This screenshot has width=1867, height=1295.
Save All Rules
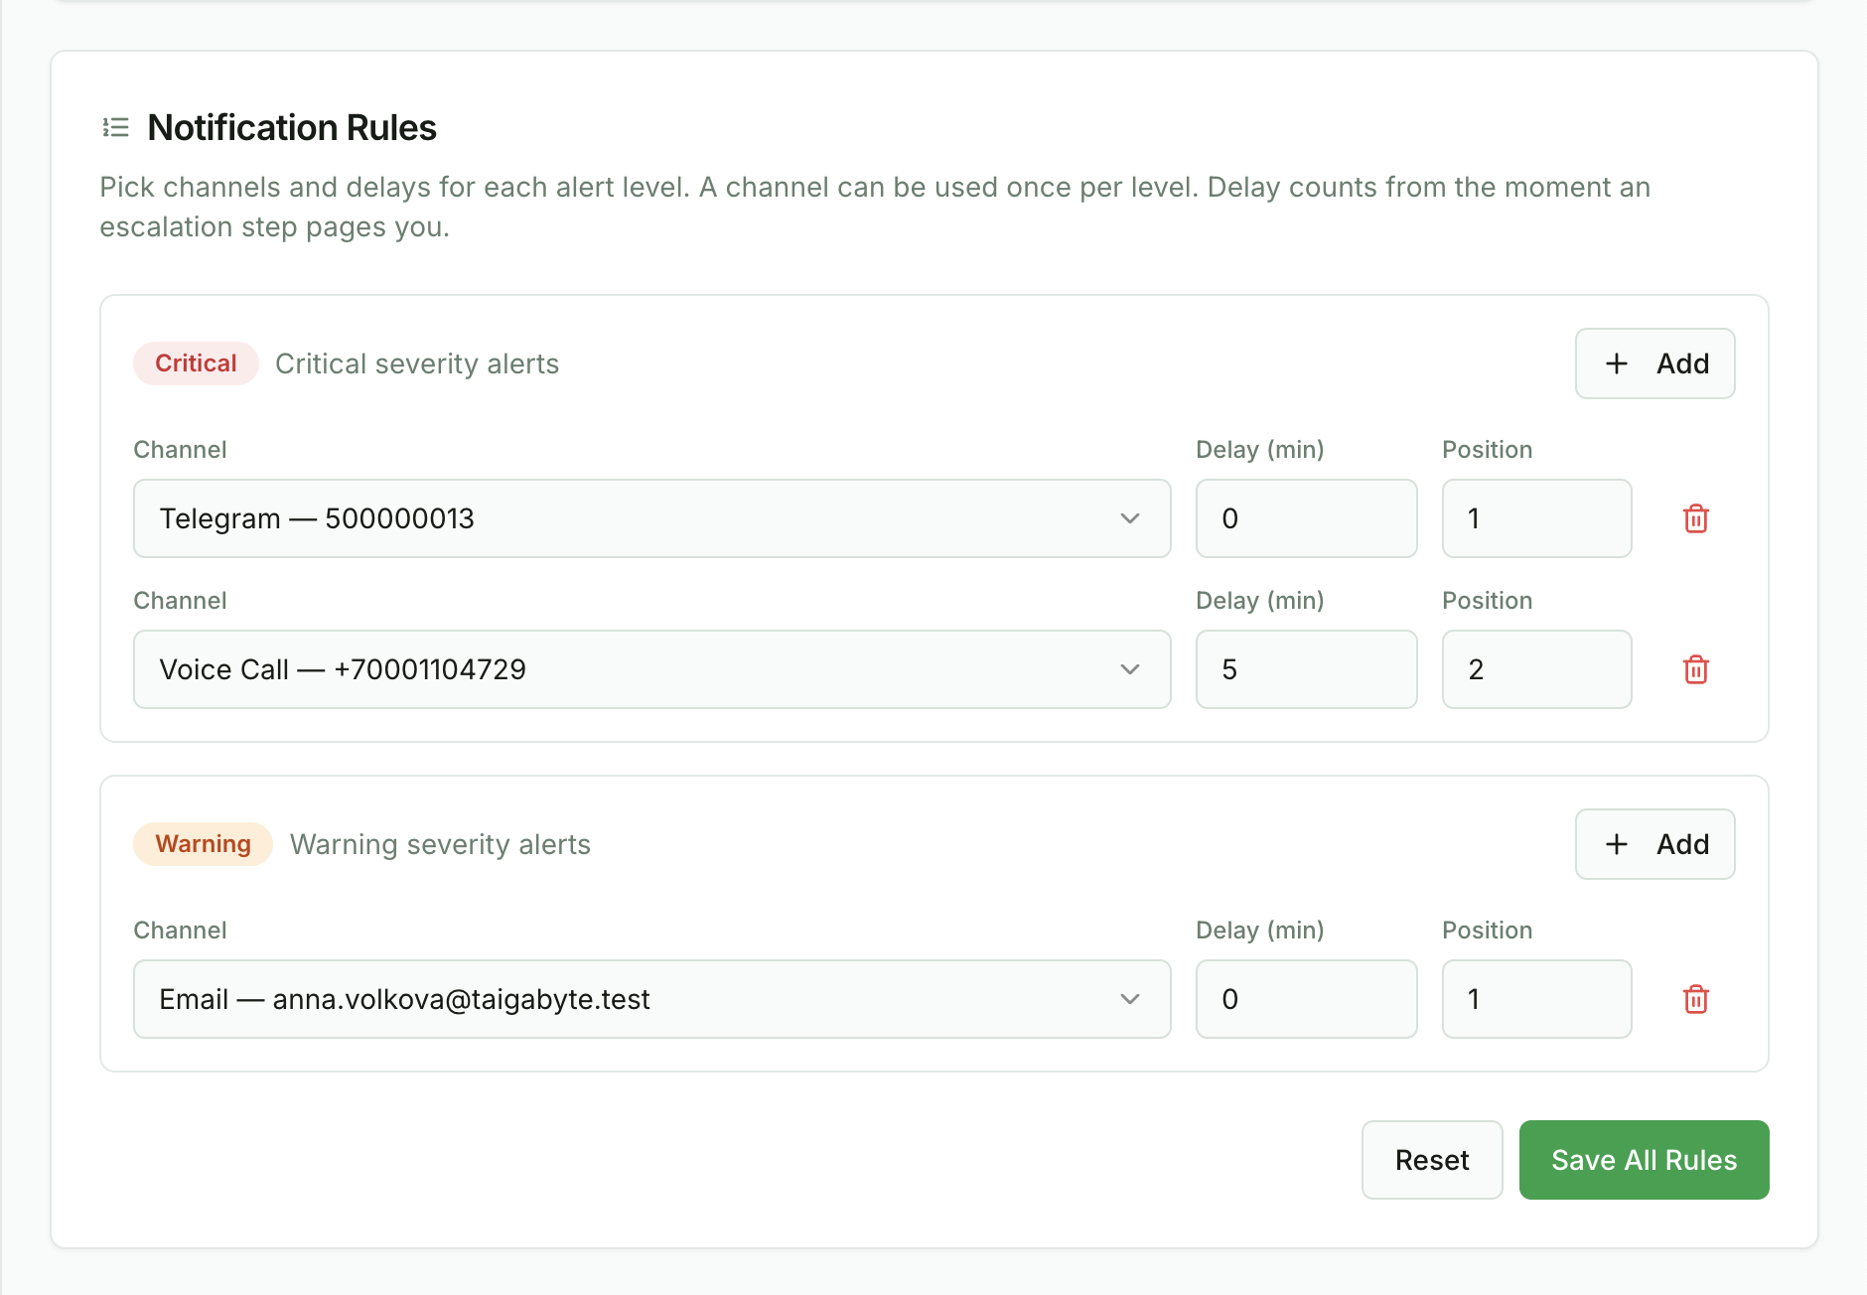click(x=1644, y=1160)
